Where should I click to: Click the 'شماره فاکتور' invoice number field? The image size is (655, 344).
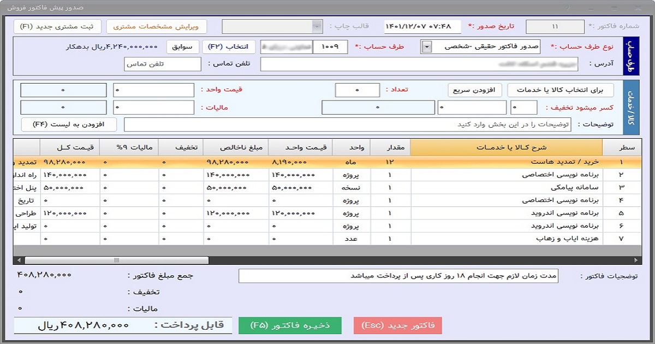(555, 26)
